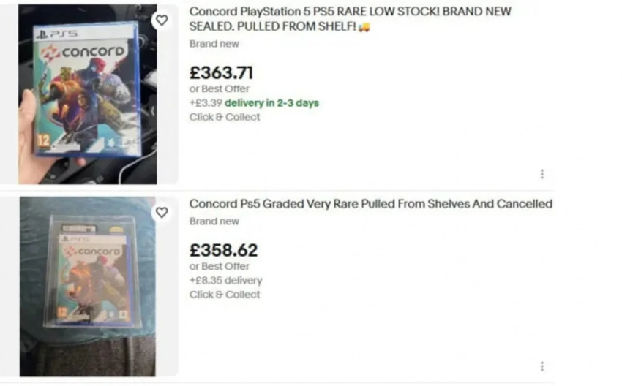Click 'or Best Offer' under £363.71

(x=219, y=89)
